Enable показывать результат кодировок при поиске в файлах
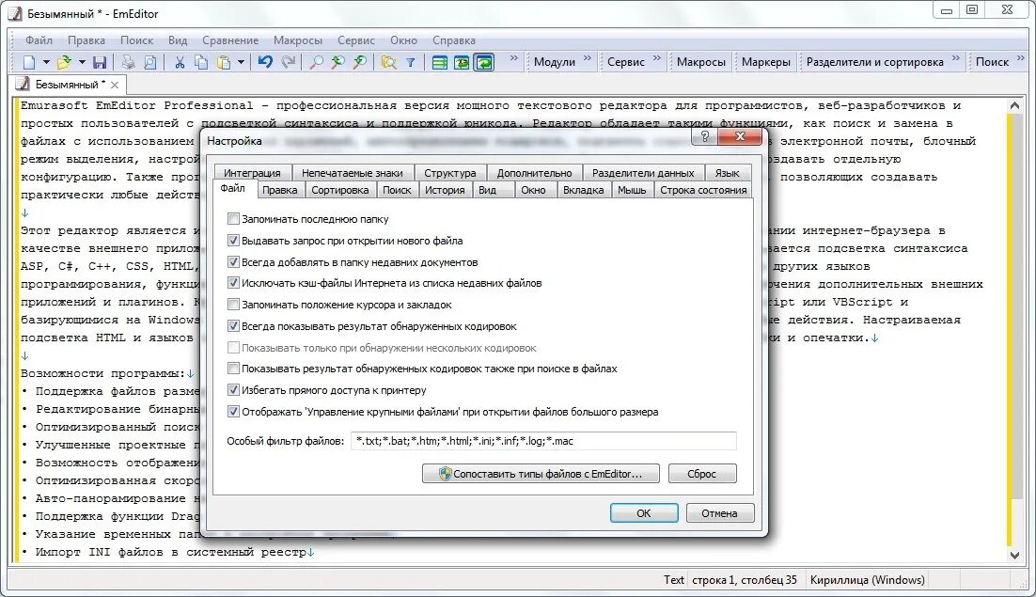 click(x=233, y=368)
